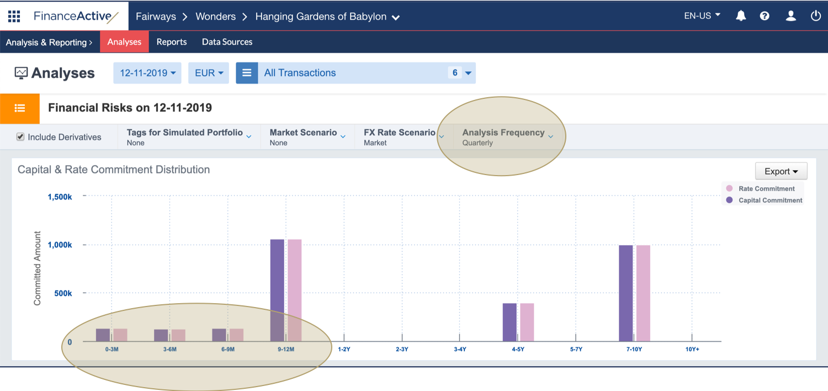The width and height of the screenshot is (828, 391).
Task: Click the 3-6M Rate Commitment bar
Action: [178, 336]
